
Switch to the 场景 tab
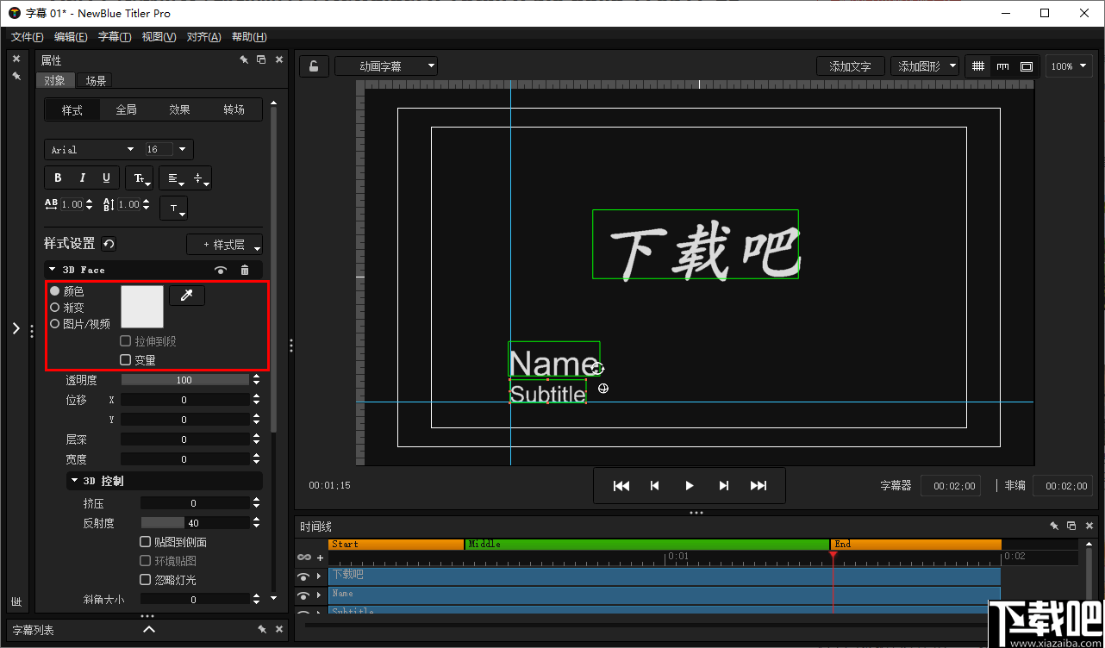95,80
